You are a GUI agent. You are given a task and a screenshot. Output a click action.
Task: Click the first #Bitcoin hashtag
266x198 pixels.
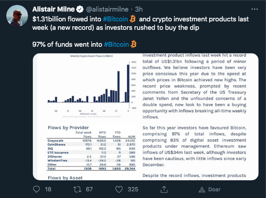(x=115, y=19)
